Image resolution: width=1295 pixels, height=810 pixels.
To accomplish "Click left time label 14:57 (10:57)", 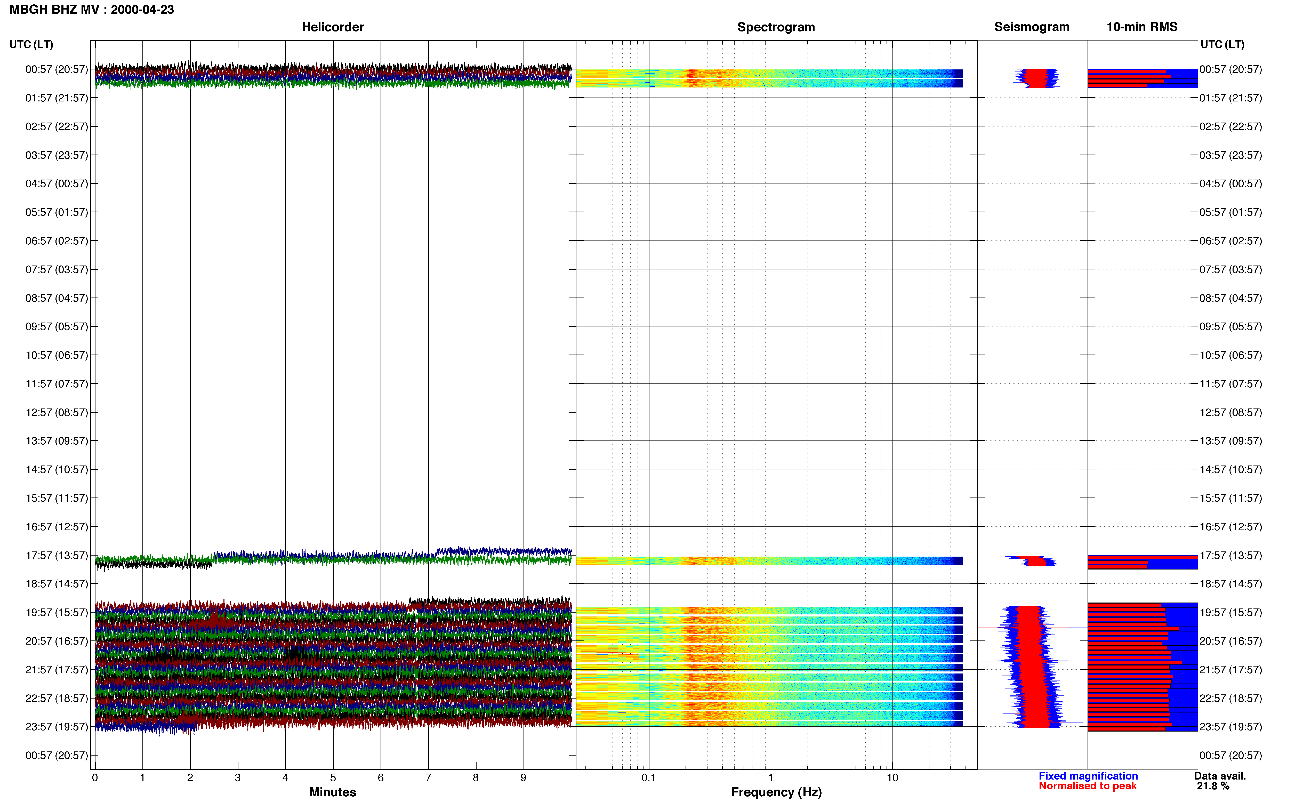I will 57,469.
